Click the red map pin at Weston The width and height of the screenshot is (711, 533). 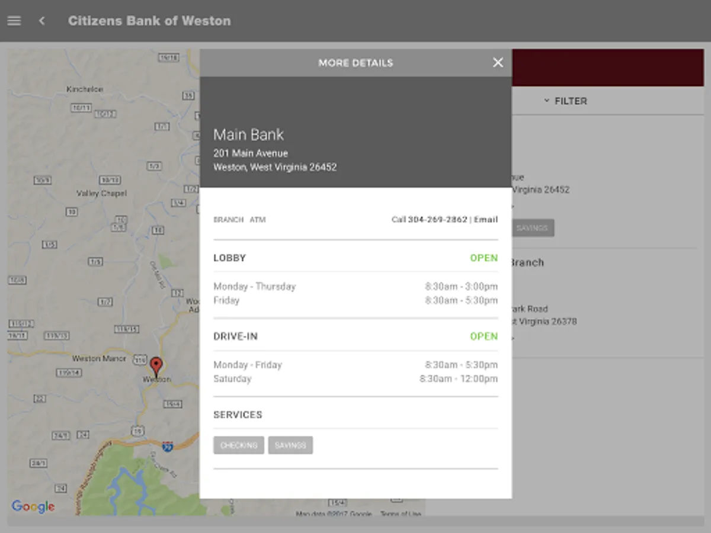coord(156,367)
